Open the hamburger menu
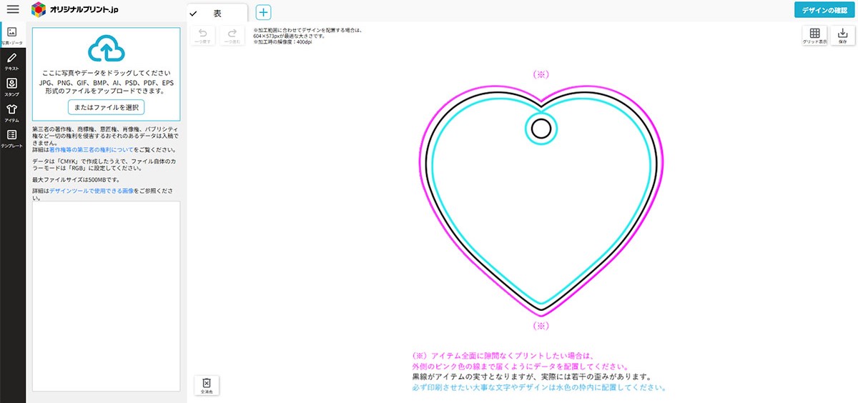 coord(12,9)
